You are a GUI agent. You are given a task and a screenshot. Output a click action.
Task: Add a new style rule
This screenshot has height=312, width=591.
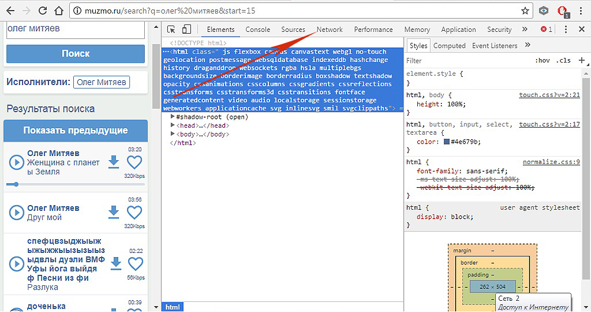click(582, 60)
